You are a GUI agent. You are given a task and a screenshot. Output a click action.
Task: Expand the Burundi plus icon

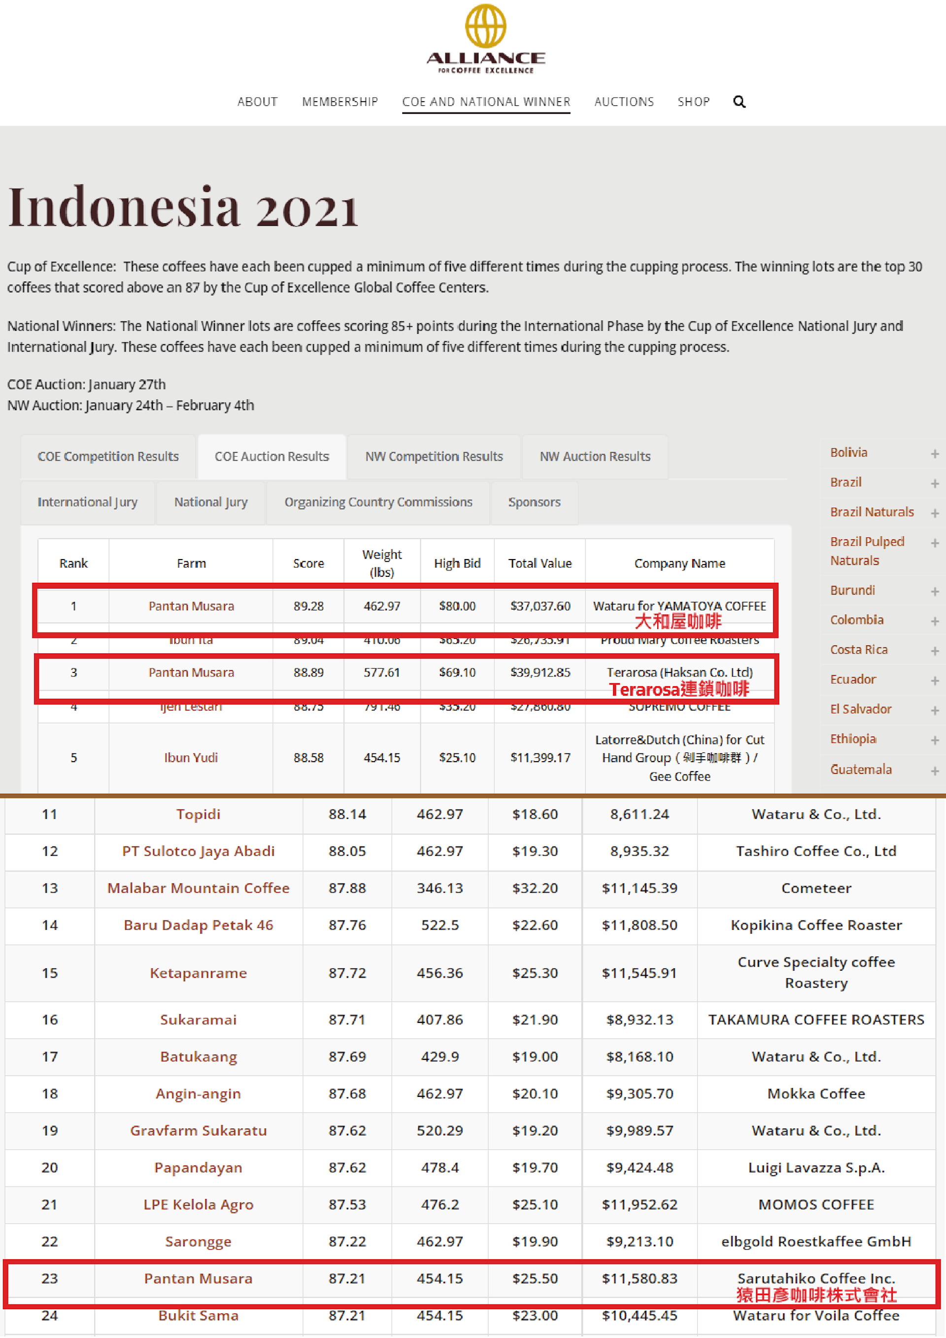point(934,591)
